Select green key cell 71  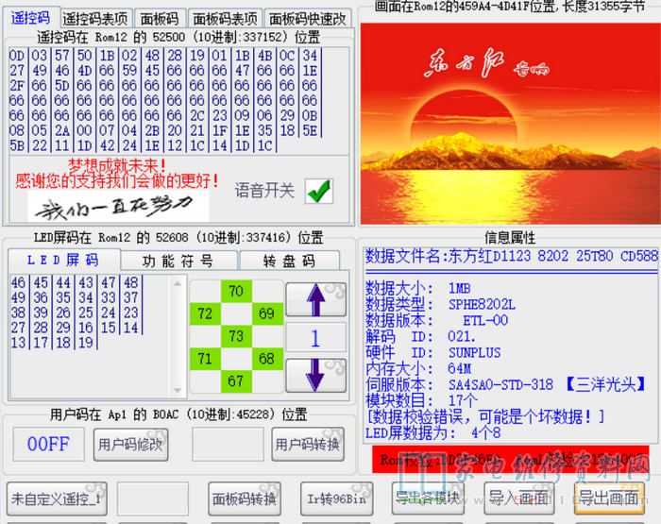[205, 359]
